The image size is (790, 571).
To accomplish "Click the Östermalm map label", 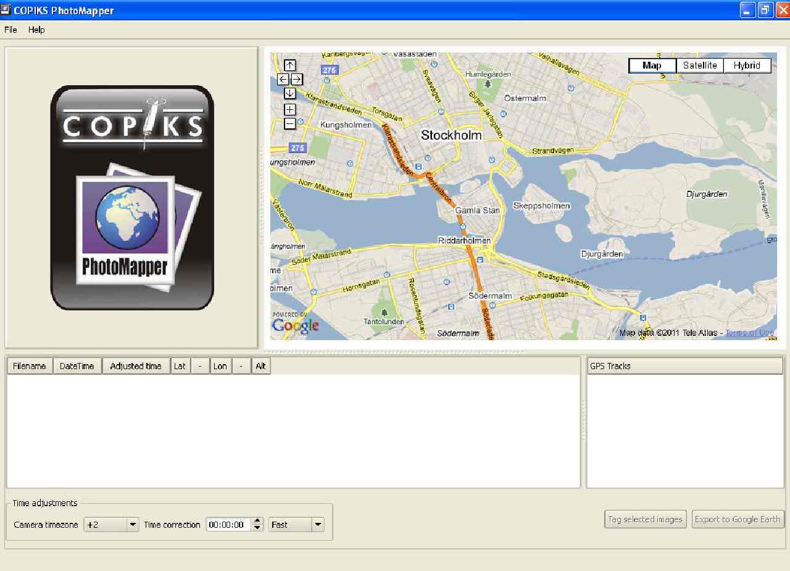I will (525, 98).
